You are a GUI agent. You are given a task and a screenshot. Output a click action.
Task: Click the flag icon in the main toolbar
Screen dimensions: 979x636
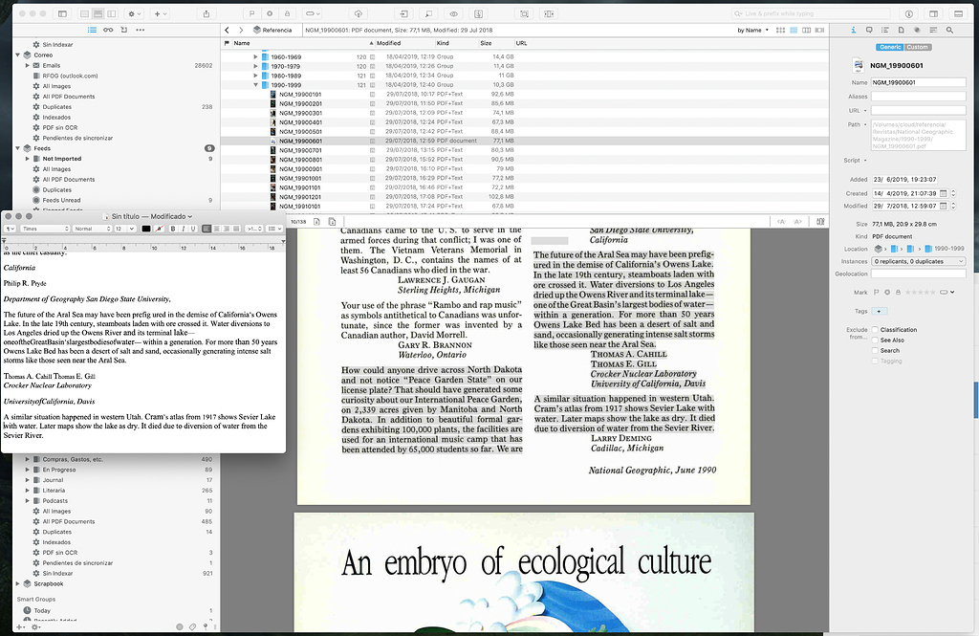coord(252,13)
